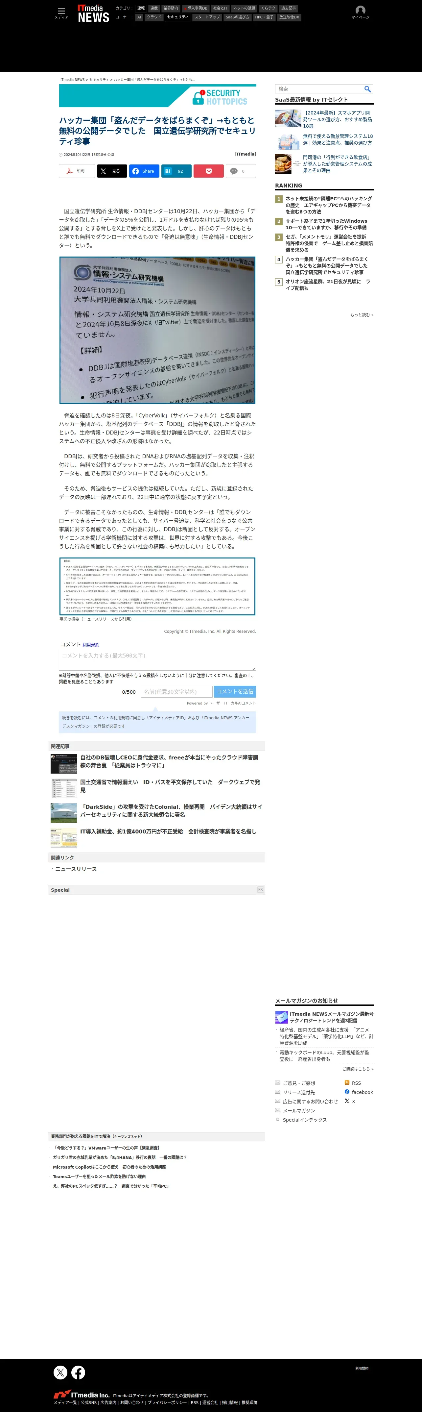The width and height of the screenshot is (422, 1412).
Task: Open ranking item 3 about セガ メメントモリ
Action: pyautogui.click(x=329, y=243)
